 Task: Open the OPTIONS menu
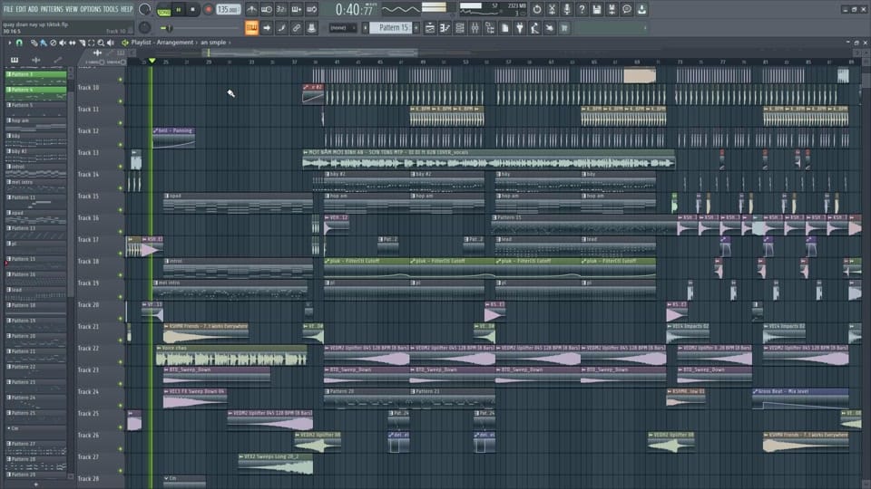coord(91,9)
